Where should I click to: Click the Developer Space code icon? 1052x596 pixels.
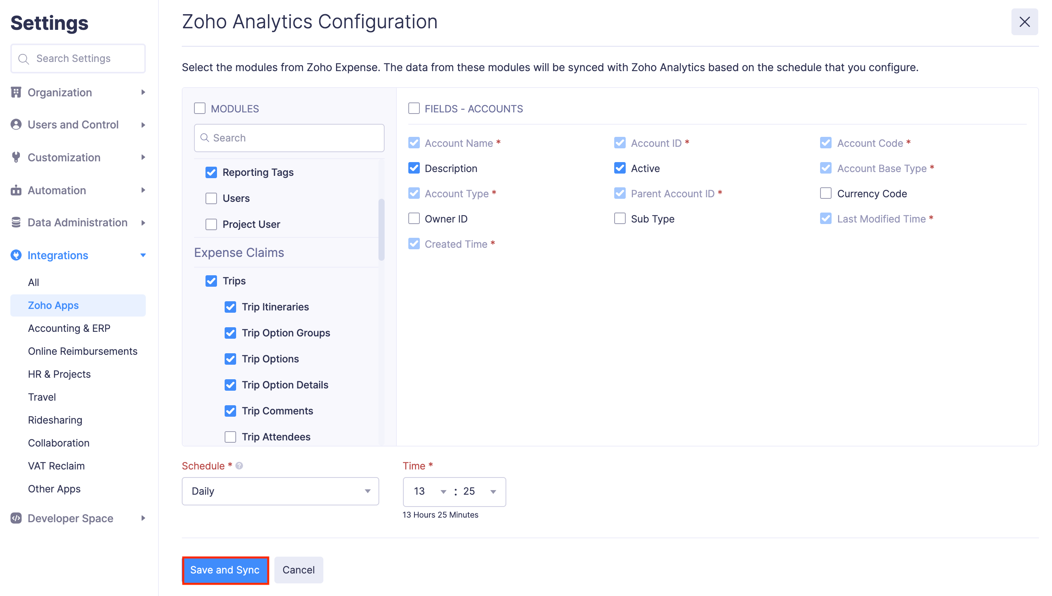(16, 518)
